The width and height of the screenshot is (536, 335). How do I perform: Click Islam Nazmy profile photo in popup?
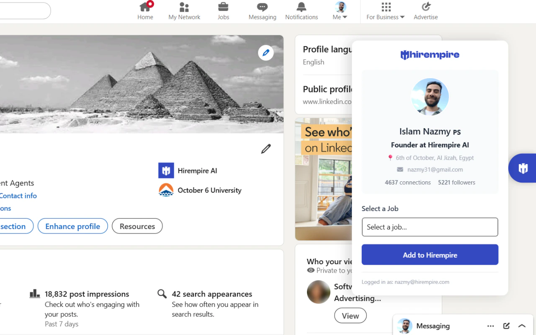[x=430, y=97]
